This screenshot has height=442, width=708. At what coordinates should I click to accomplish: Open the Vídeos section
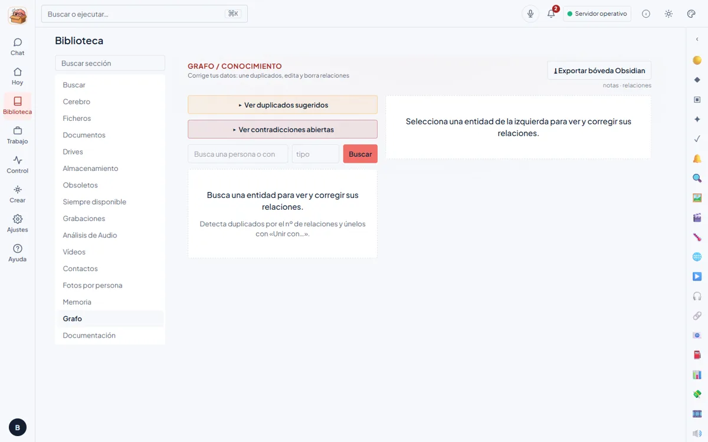[110, 252]
